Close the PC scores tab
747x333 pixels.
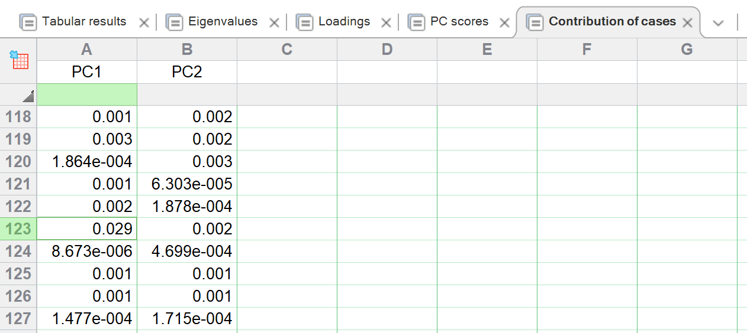pyautogui.click(x=504, y=23)
